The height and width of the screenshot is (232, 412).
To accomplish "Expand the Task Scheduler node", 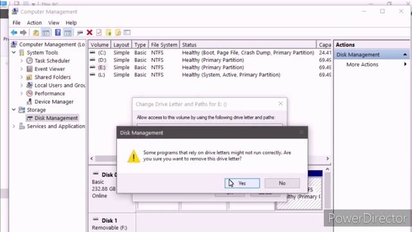I will pos(21,61).
